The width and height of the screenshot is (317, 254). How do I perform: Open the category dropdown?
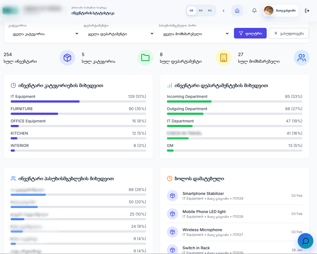pos(43,34)
